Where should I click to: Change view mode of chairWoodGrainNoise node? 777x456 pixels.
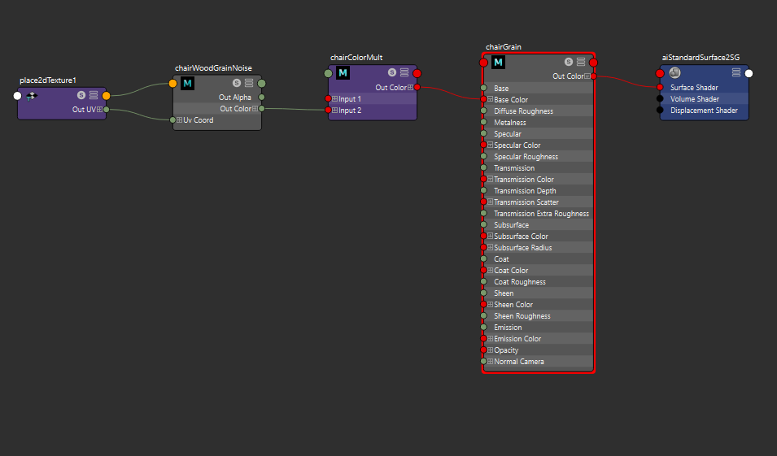click(x=249, y=83)
